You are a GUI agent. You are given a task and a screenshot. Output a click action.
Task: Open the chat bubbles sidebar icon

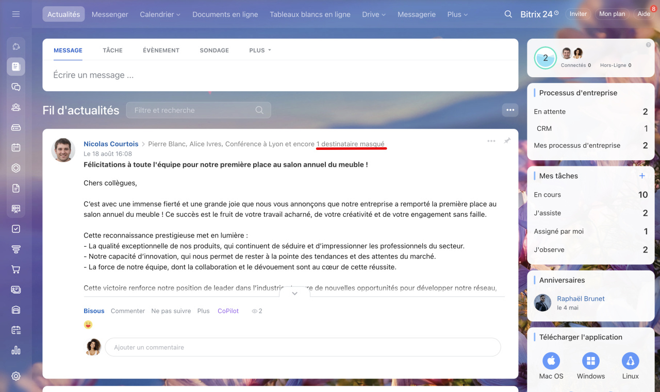pyautogui.click(x=16, y=87)
